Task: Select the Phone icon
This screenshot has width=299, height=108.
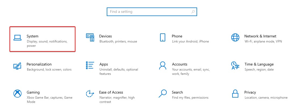Action: (162, 37)
